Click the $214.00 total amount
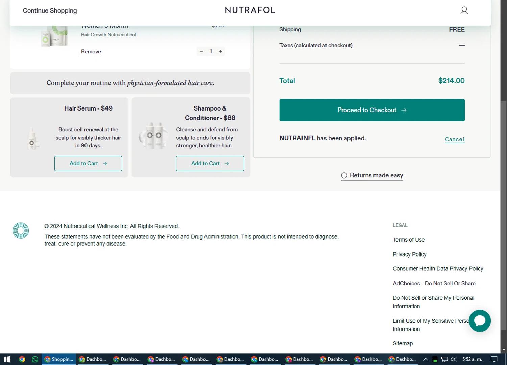 pyautogui.click(x=451, y=81)
